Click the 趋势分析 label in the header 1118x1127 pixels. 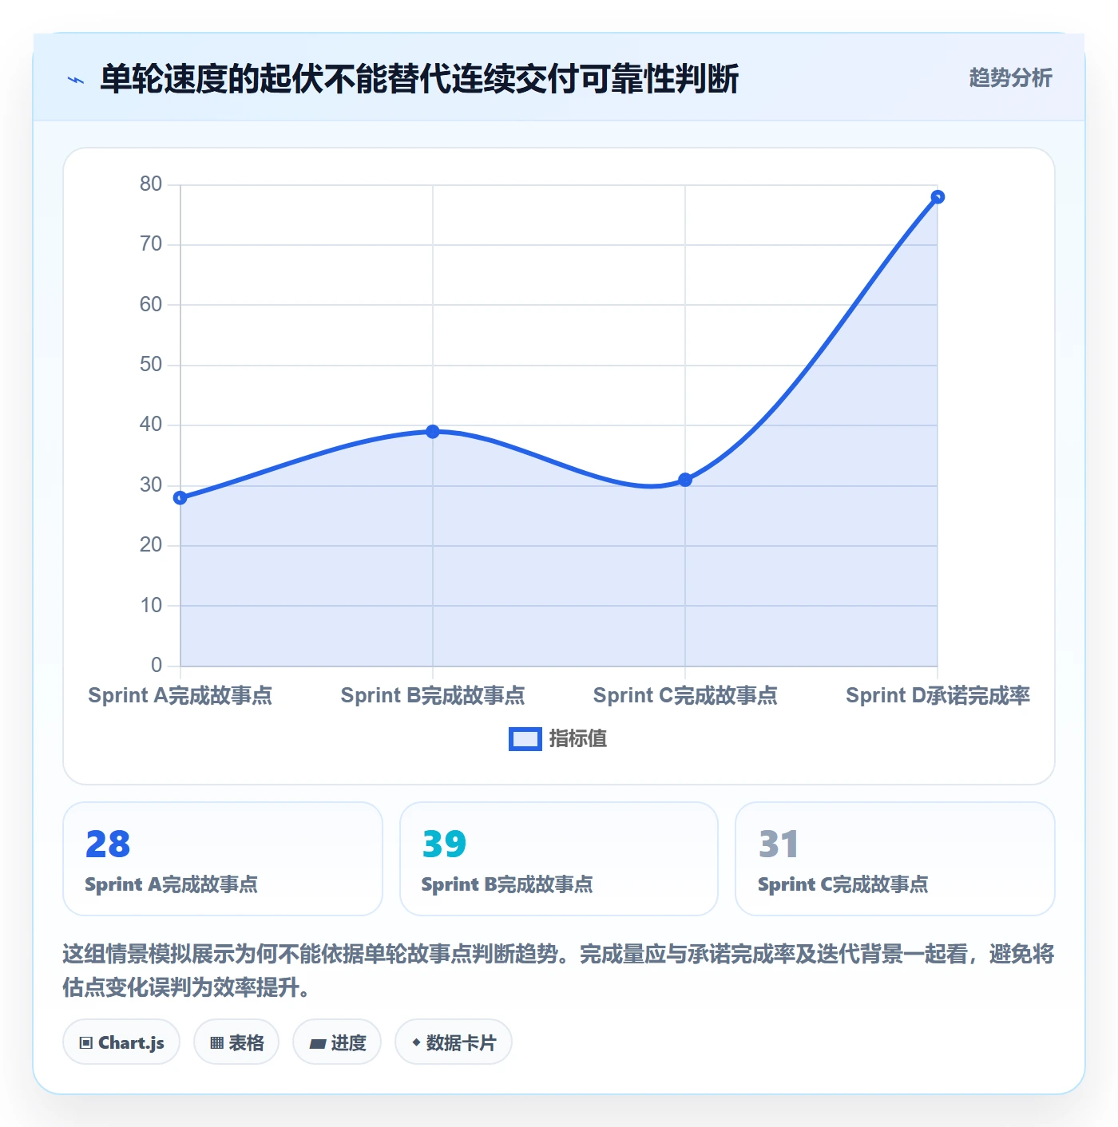1010,78
